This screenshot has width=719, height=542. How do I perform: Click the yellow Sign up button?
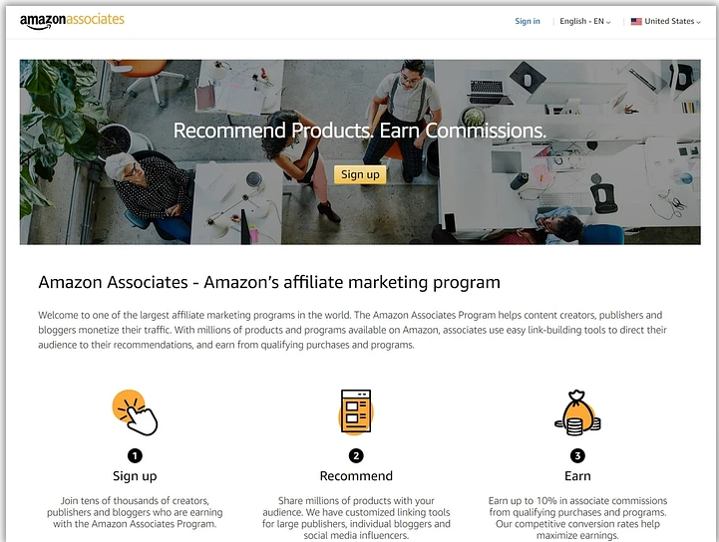[x=360, y=174]
